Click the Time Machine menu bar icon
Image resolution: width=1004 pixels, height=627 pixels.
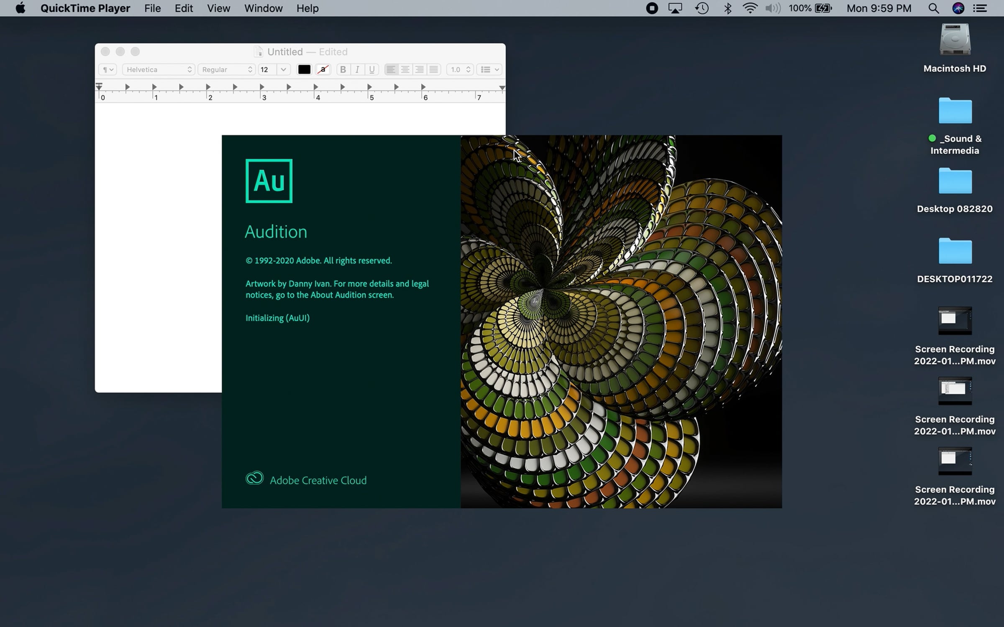click(x=702, y=8)
